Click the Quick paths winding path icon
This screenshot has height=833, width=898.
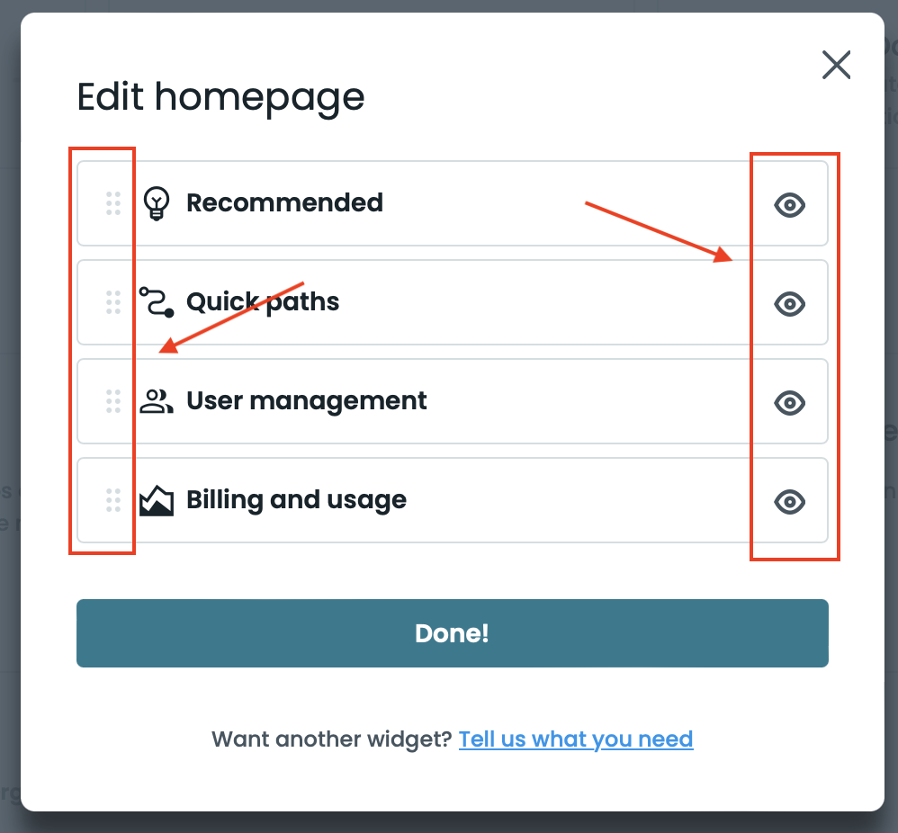point(155,301)
